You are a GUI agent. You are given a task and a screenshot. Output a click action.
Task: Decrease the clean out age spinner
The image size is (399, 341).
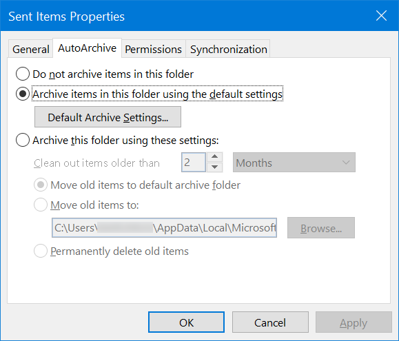215,167
